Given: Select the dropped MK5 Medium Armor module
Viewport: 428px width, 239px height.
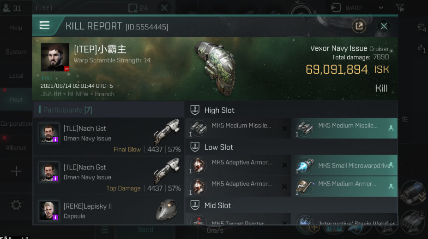Looking at the screenshot, I should pyautogui.click(x=344, y=187).
